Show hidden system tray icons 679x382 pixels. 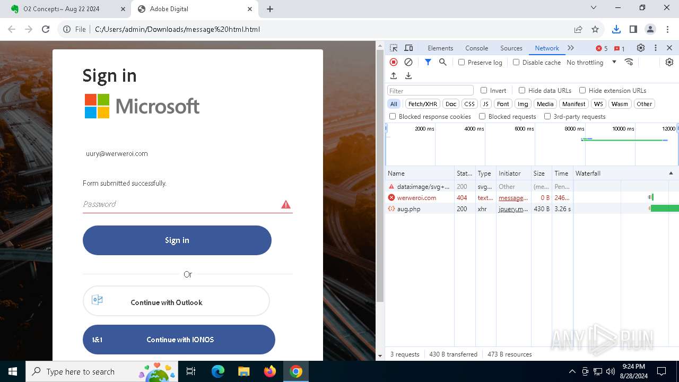[x=572, y=371]
